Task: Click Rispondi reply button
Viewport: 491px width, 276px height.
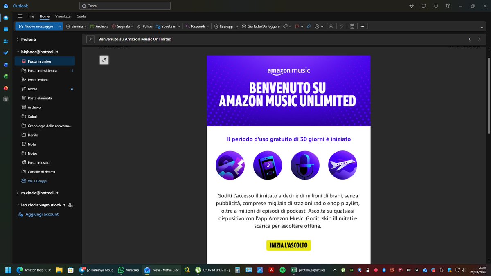Action: [x=195, y=26]
